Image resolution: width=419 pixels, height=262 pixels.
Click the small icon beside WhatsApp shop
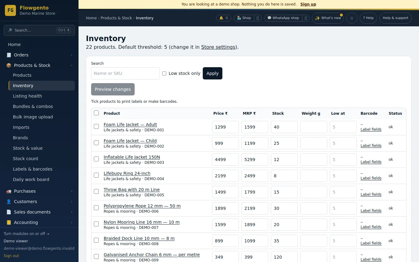(x=306, y=18)
